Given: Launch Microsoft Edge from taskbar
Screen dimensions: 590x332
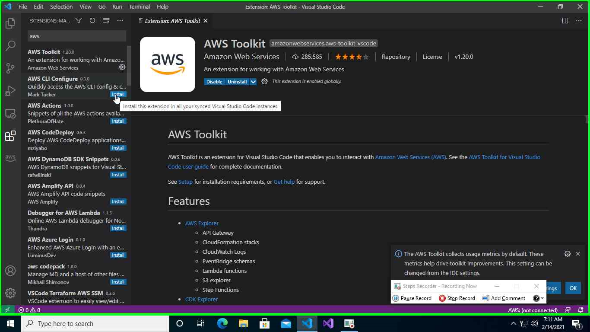Looking at the screenshot, I should pyautogui.click(x=222, y=323).
